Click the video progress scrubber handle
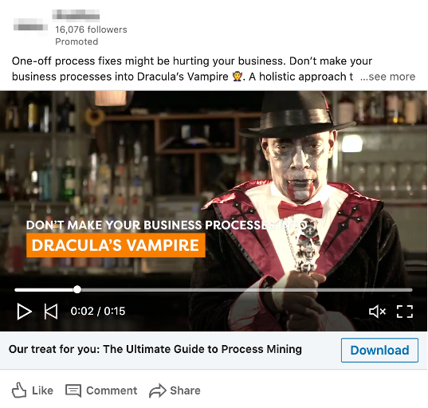This screenshot has width=428, height=408. [77, 289]
